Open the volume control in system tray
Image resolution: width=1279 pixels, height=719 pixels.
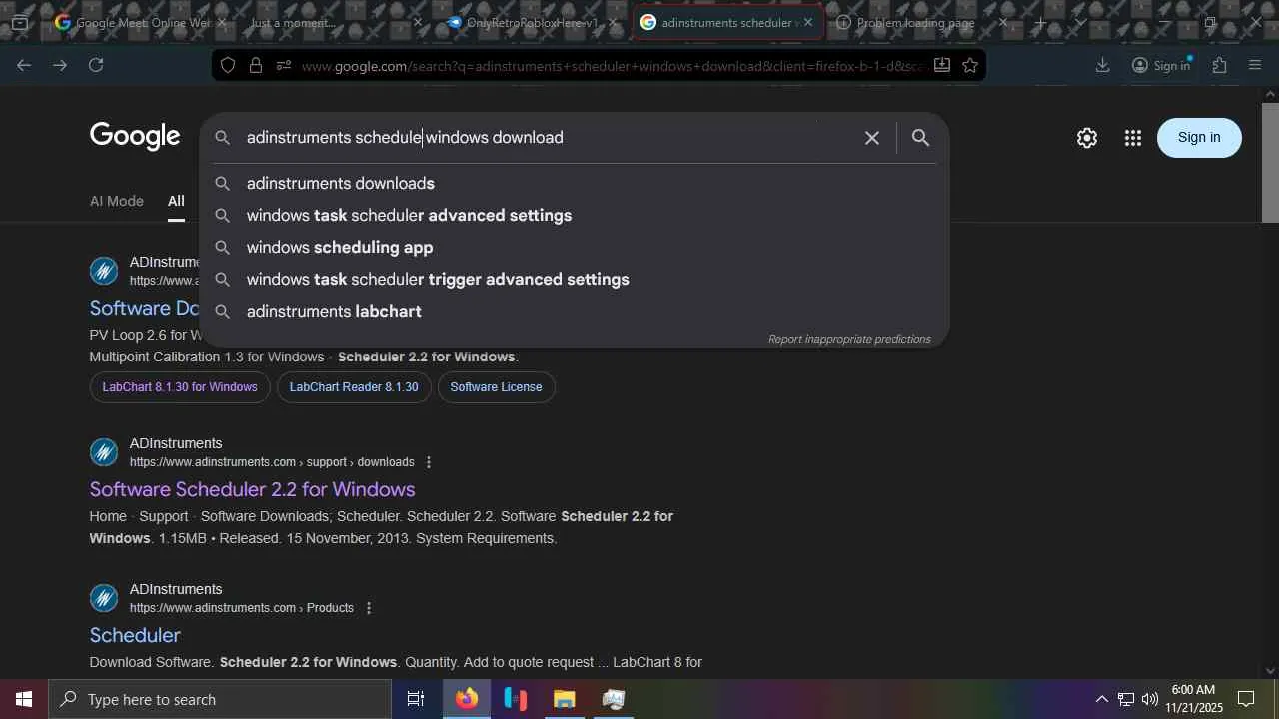[x=1150, y=699]
